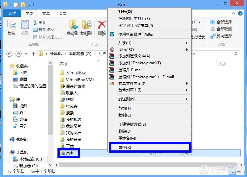Click the blue Help question mark icon
The image size is (247, 177).
tap(240, 13)
